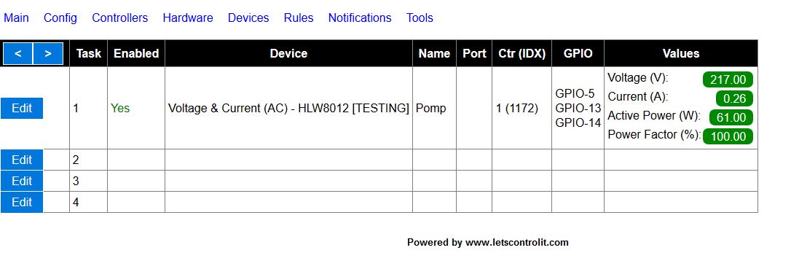This screenshot has height=269, width=791.
Task: Go to previous page with < button
Action: [x=17, y=53]
